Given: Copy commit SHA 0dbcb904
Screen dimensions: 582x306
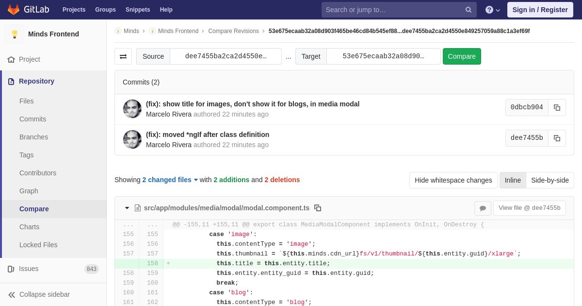Looking at the screenshot, I should click(x=557, y=108).
